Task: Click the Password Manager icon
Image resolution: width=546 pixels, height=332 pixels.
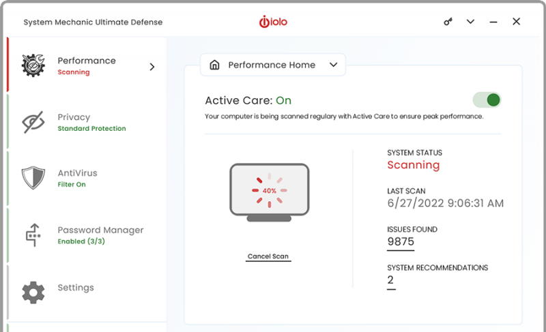Action: point(33,235)
